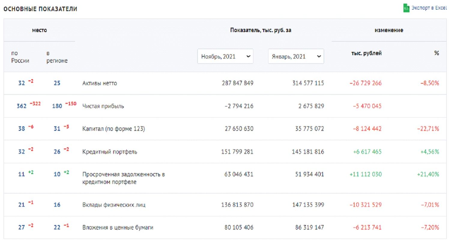Click rank 32 in Активы нетто row
This screenshot has height=241, width=450.
tap(22, 83)
